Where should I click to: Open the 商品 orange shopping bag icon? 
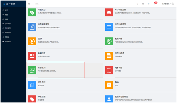tap(109, 85)
